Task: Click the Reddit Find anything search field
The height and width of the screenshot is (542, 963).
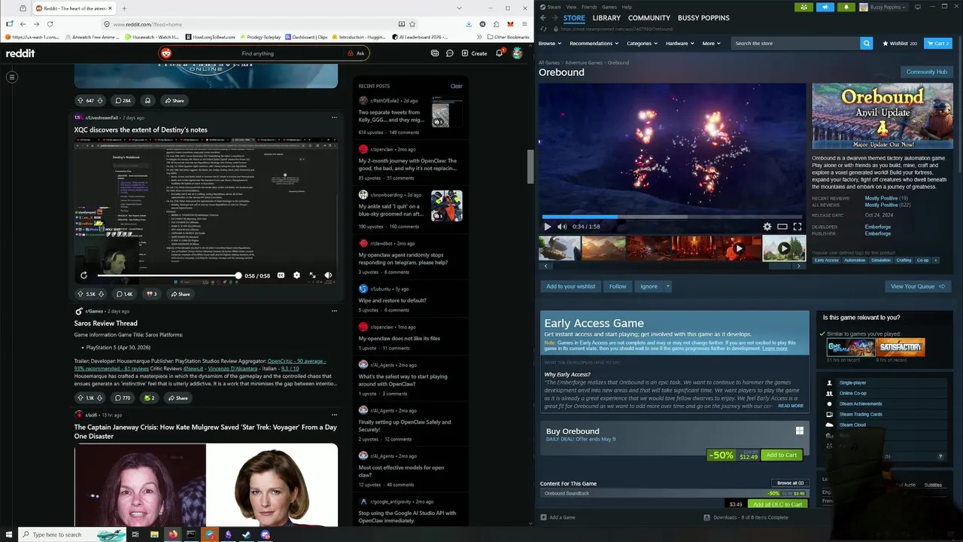Action: 258,53
